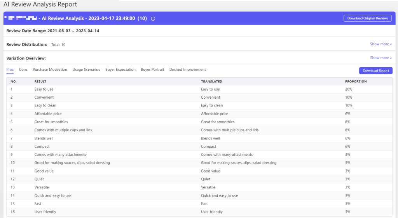398x218 pixels.
Task: Select 'Fast' in the Result column
Action: pos(38,204)
